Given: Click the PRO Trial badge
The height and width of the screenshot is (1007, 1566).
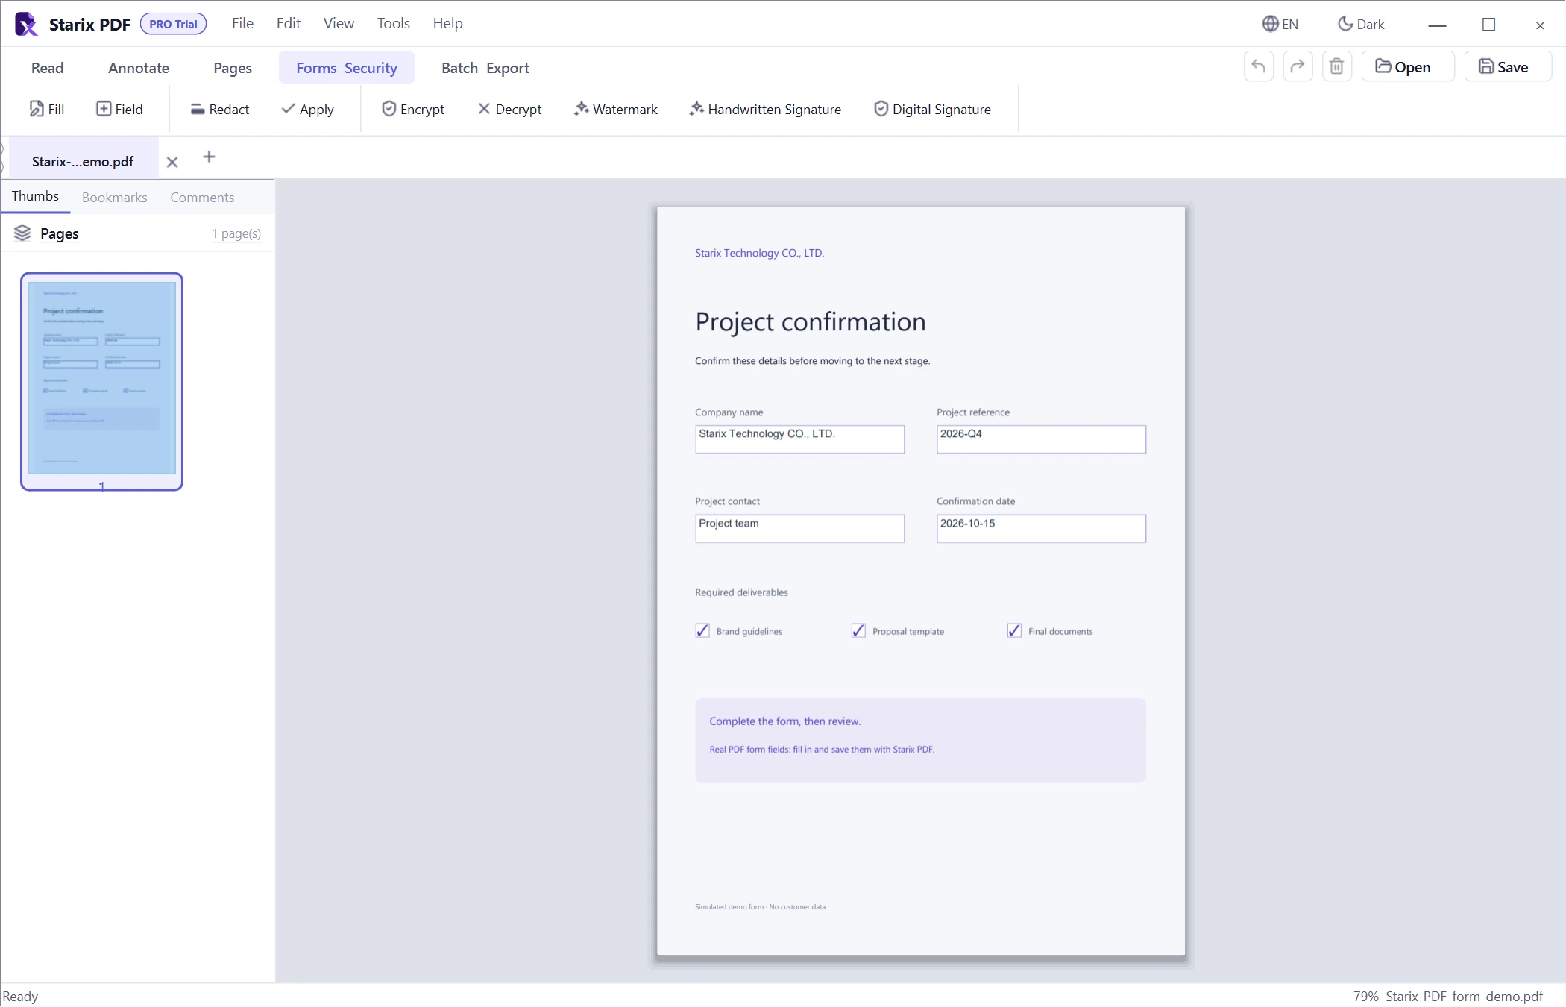Looking at the screenshot, I should coord(173,24).
